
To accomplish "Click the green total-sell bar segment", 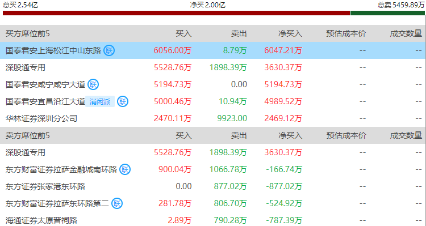I will click(x=387, y=13).
